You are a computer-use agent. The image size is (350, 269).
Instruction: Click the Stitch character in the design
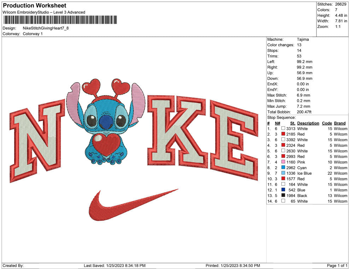click(x=106, y=121)
